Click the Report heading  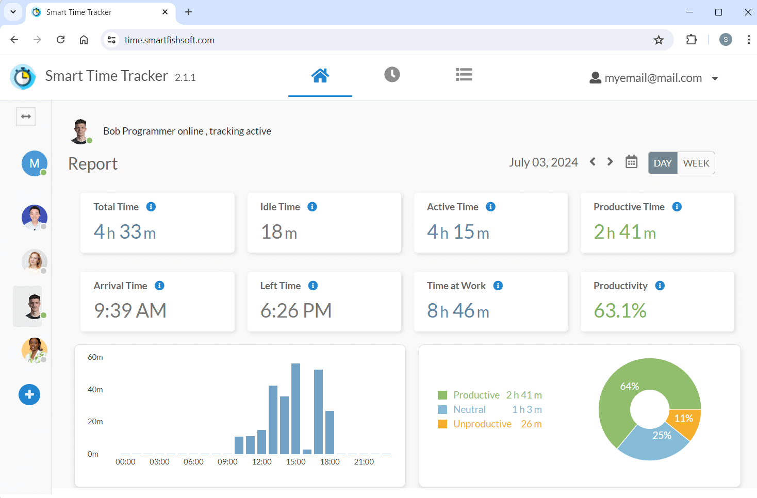click(93, 163)
